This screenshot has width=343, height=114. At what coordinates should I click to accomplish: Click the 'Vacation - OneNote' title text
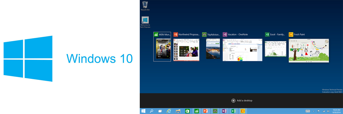click(x=238, y=34)
